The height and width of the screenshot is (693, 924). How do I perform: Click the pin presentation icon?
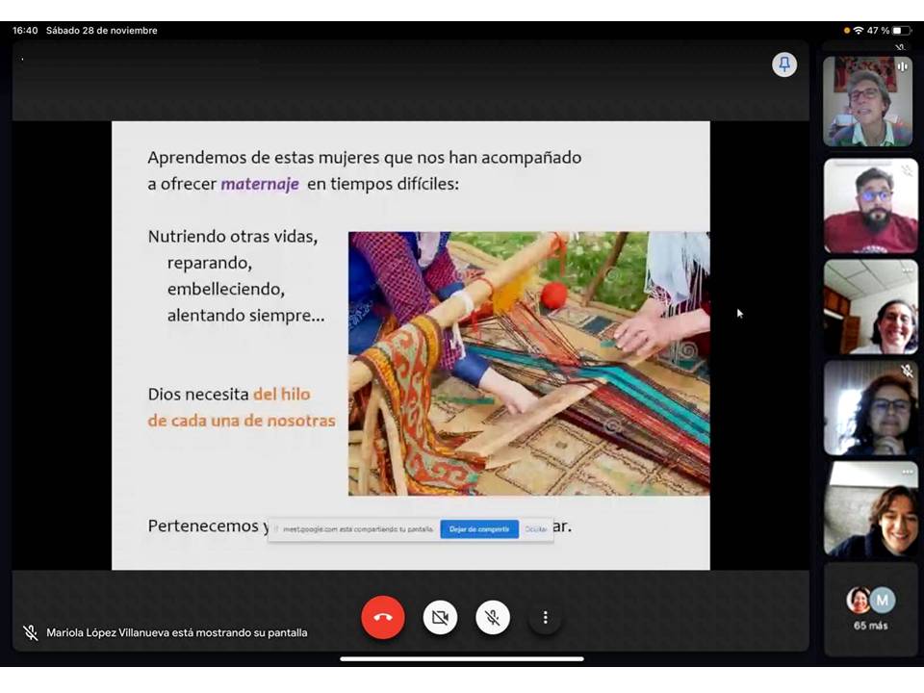coord(784,64)
